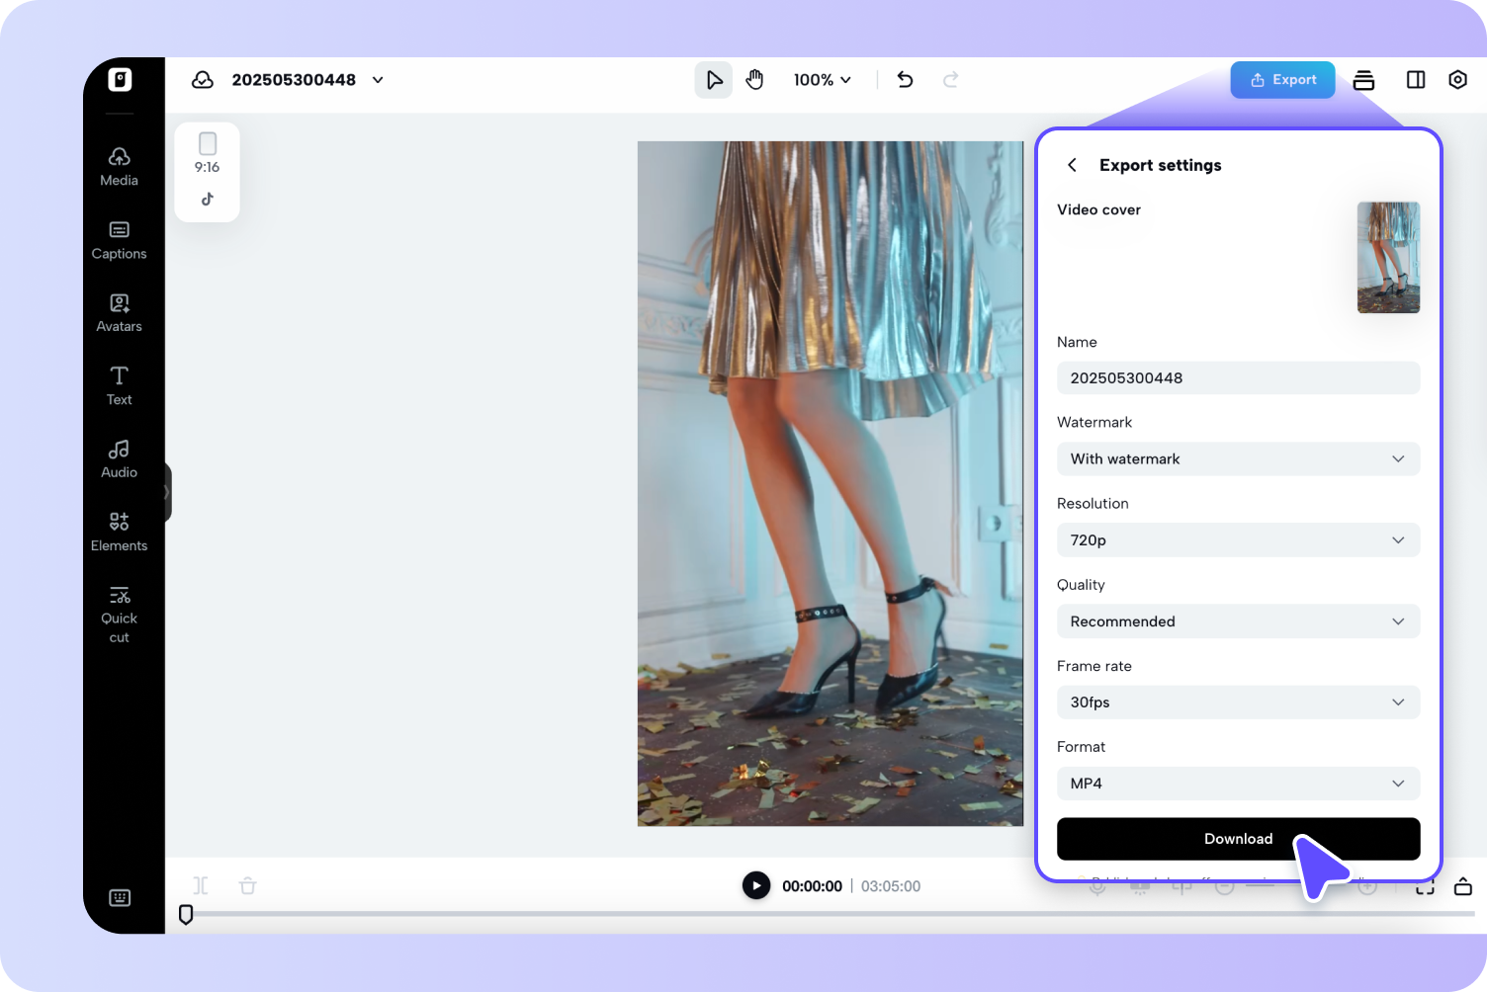Open the Elements panel
The height and width of the screenshot is (992, 1487).
coord(120,533)
